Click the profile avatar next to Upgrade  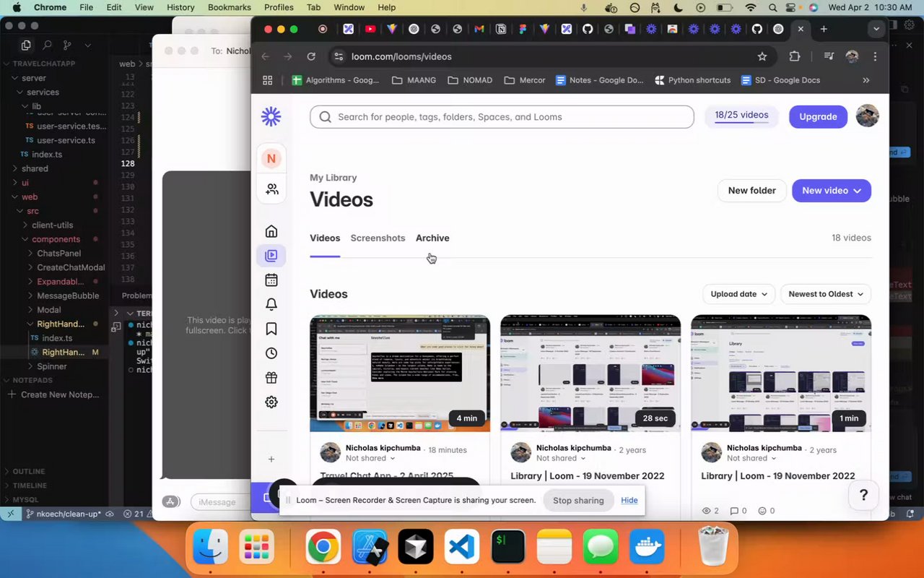pyautogui.click(x=867, y=116)
